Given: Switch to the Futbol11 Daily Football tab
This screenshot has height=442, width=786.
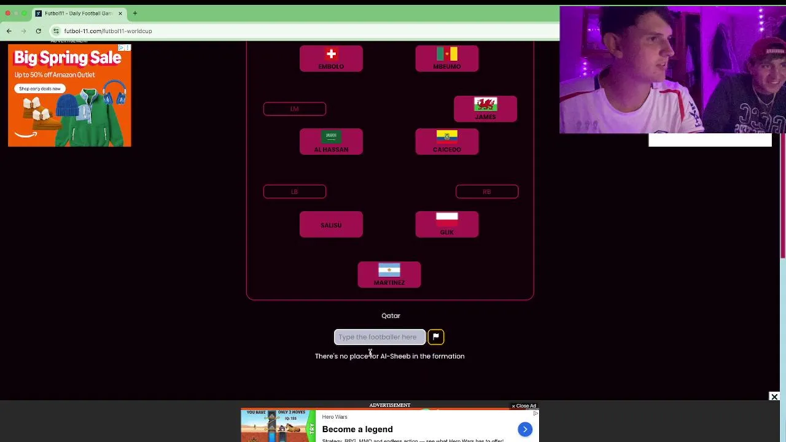Looking at the screenshot, I should click(x=79, y=13).
